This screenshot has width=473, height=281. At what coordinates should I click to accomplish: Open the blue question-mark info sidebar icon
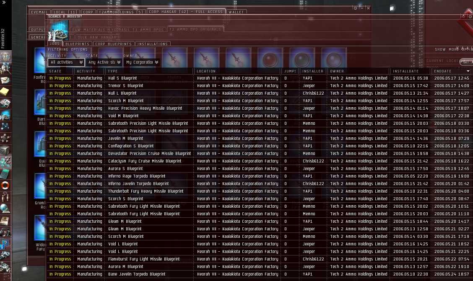click(5, 244)
